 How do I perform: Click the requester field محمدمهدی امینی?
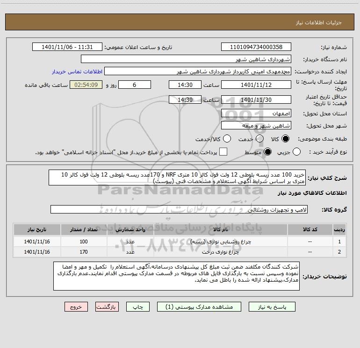198,71
